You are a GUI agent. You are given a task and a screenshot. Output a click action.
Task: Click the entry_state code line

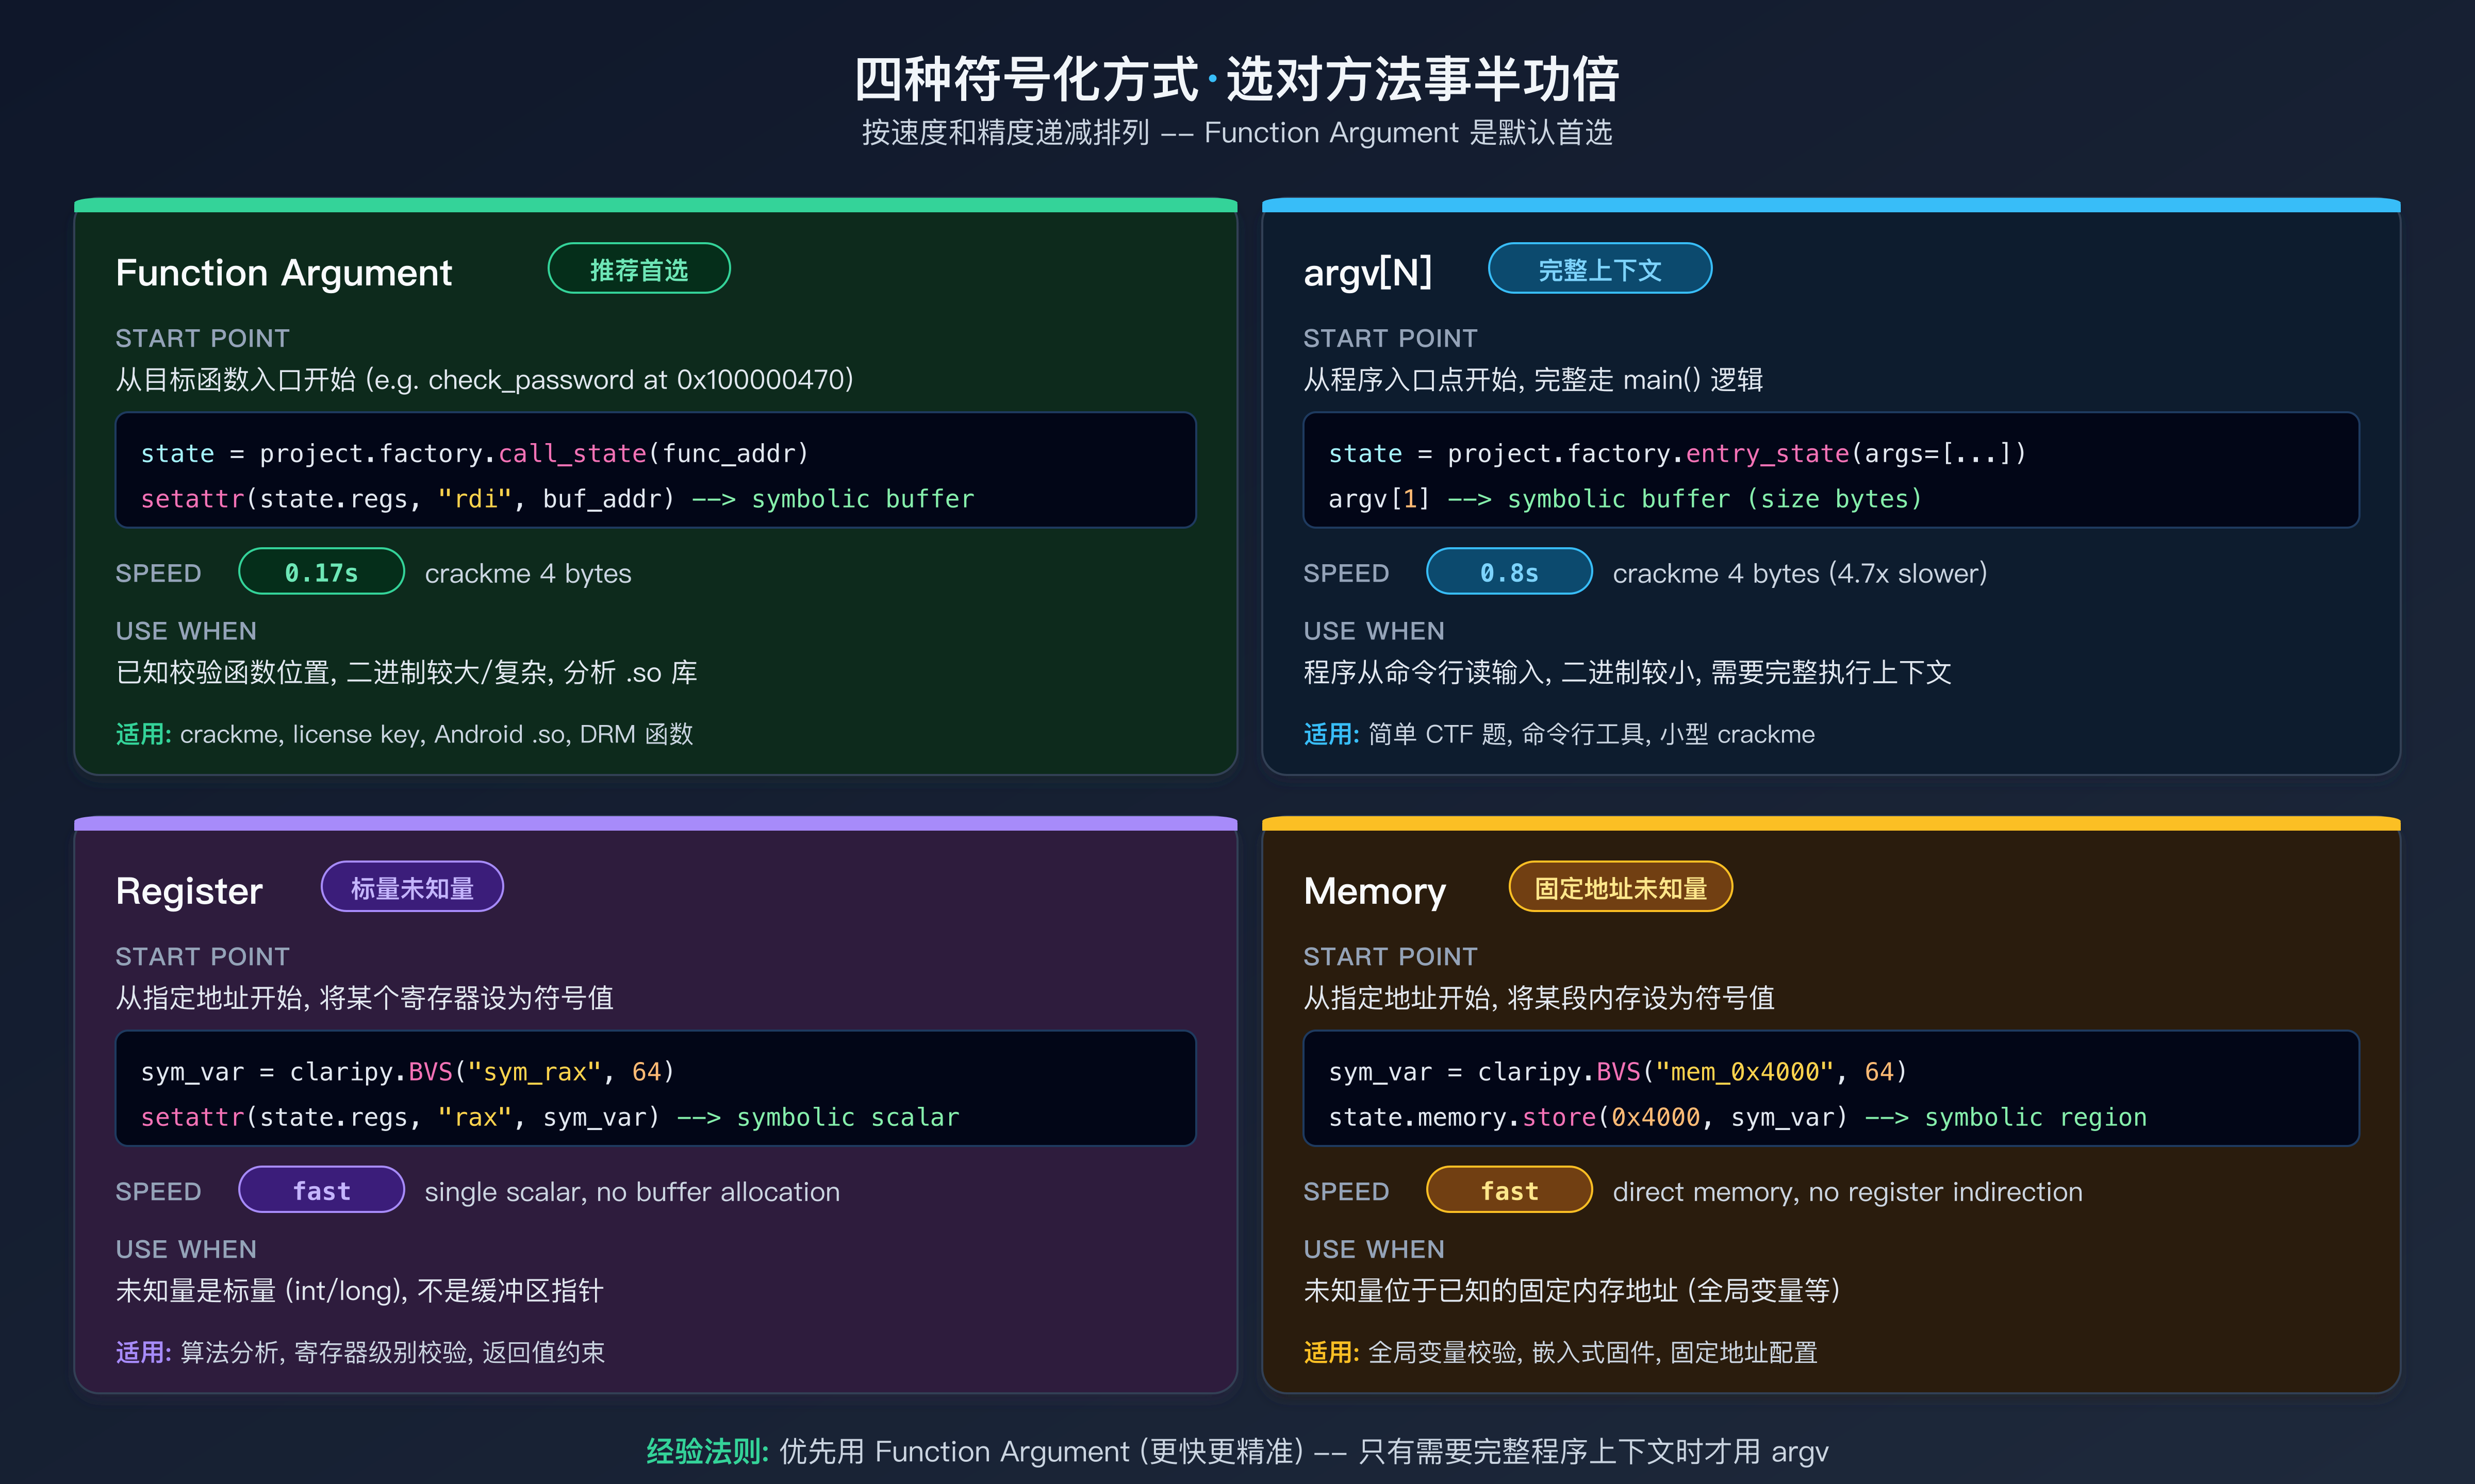click(1677, 453)
